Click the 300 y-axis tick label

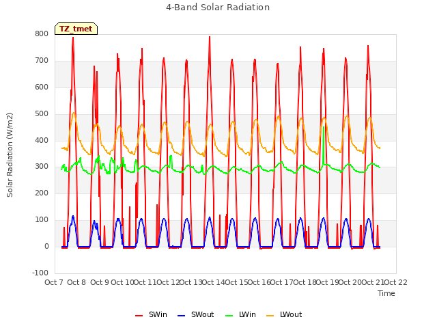click(42, 167)
